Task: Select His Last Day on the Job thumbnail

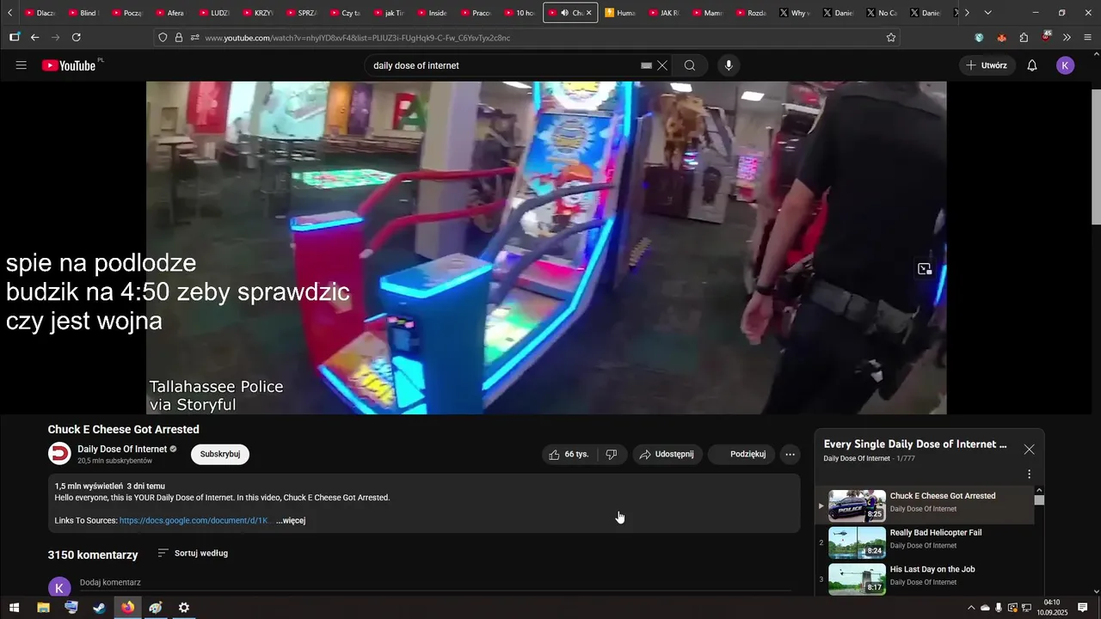Action: coord(857,579)
